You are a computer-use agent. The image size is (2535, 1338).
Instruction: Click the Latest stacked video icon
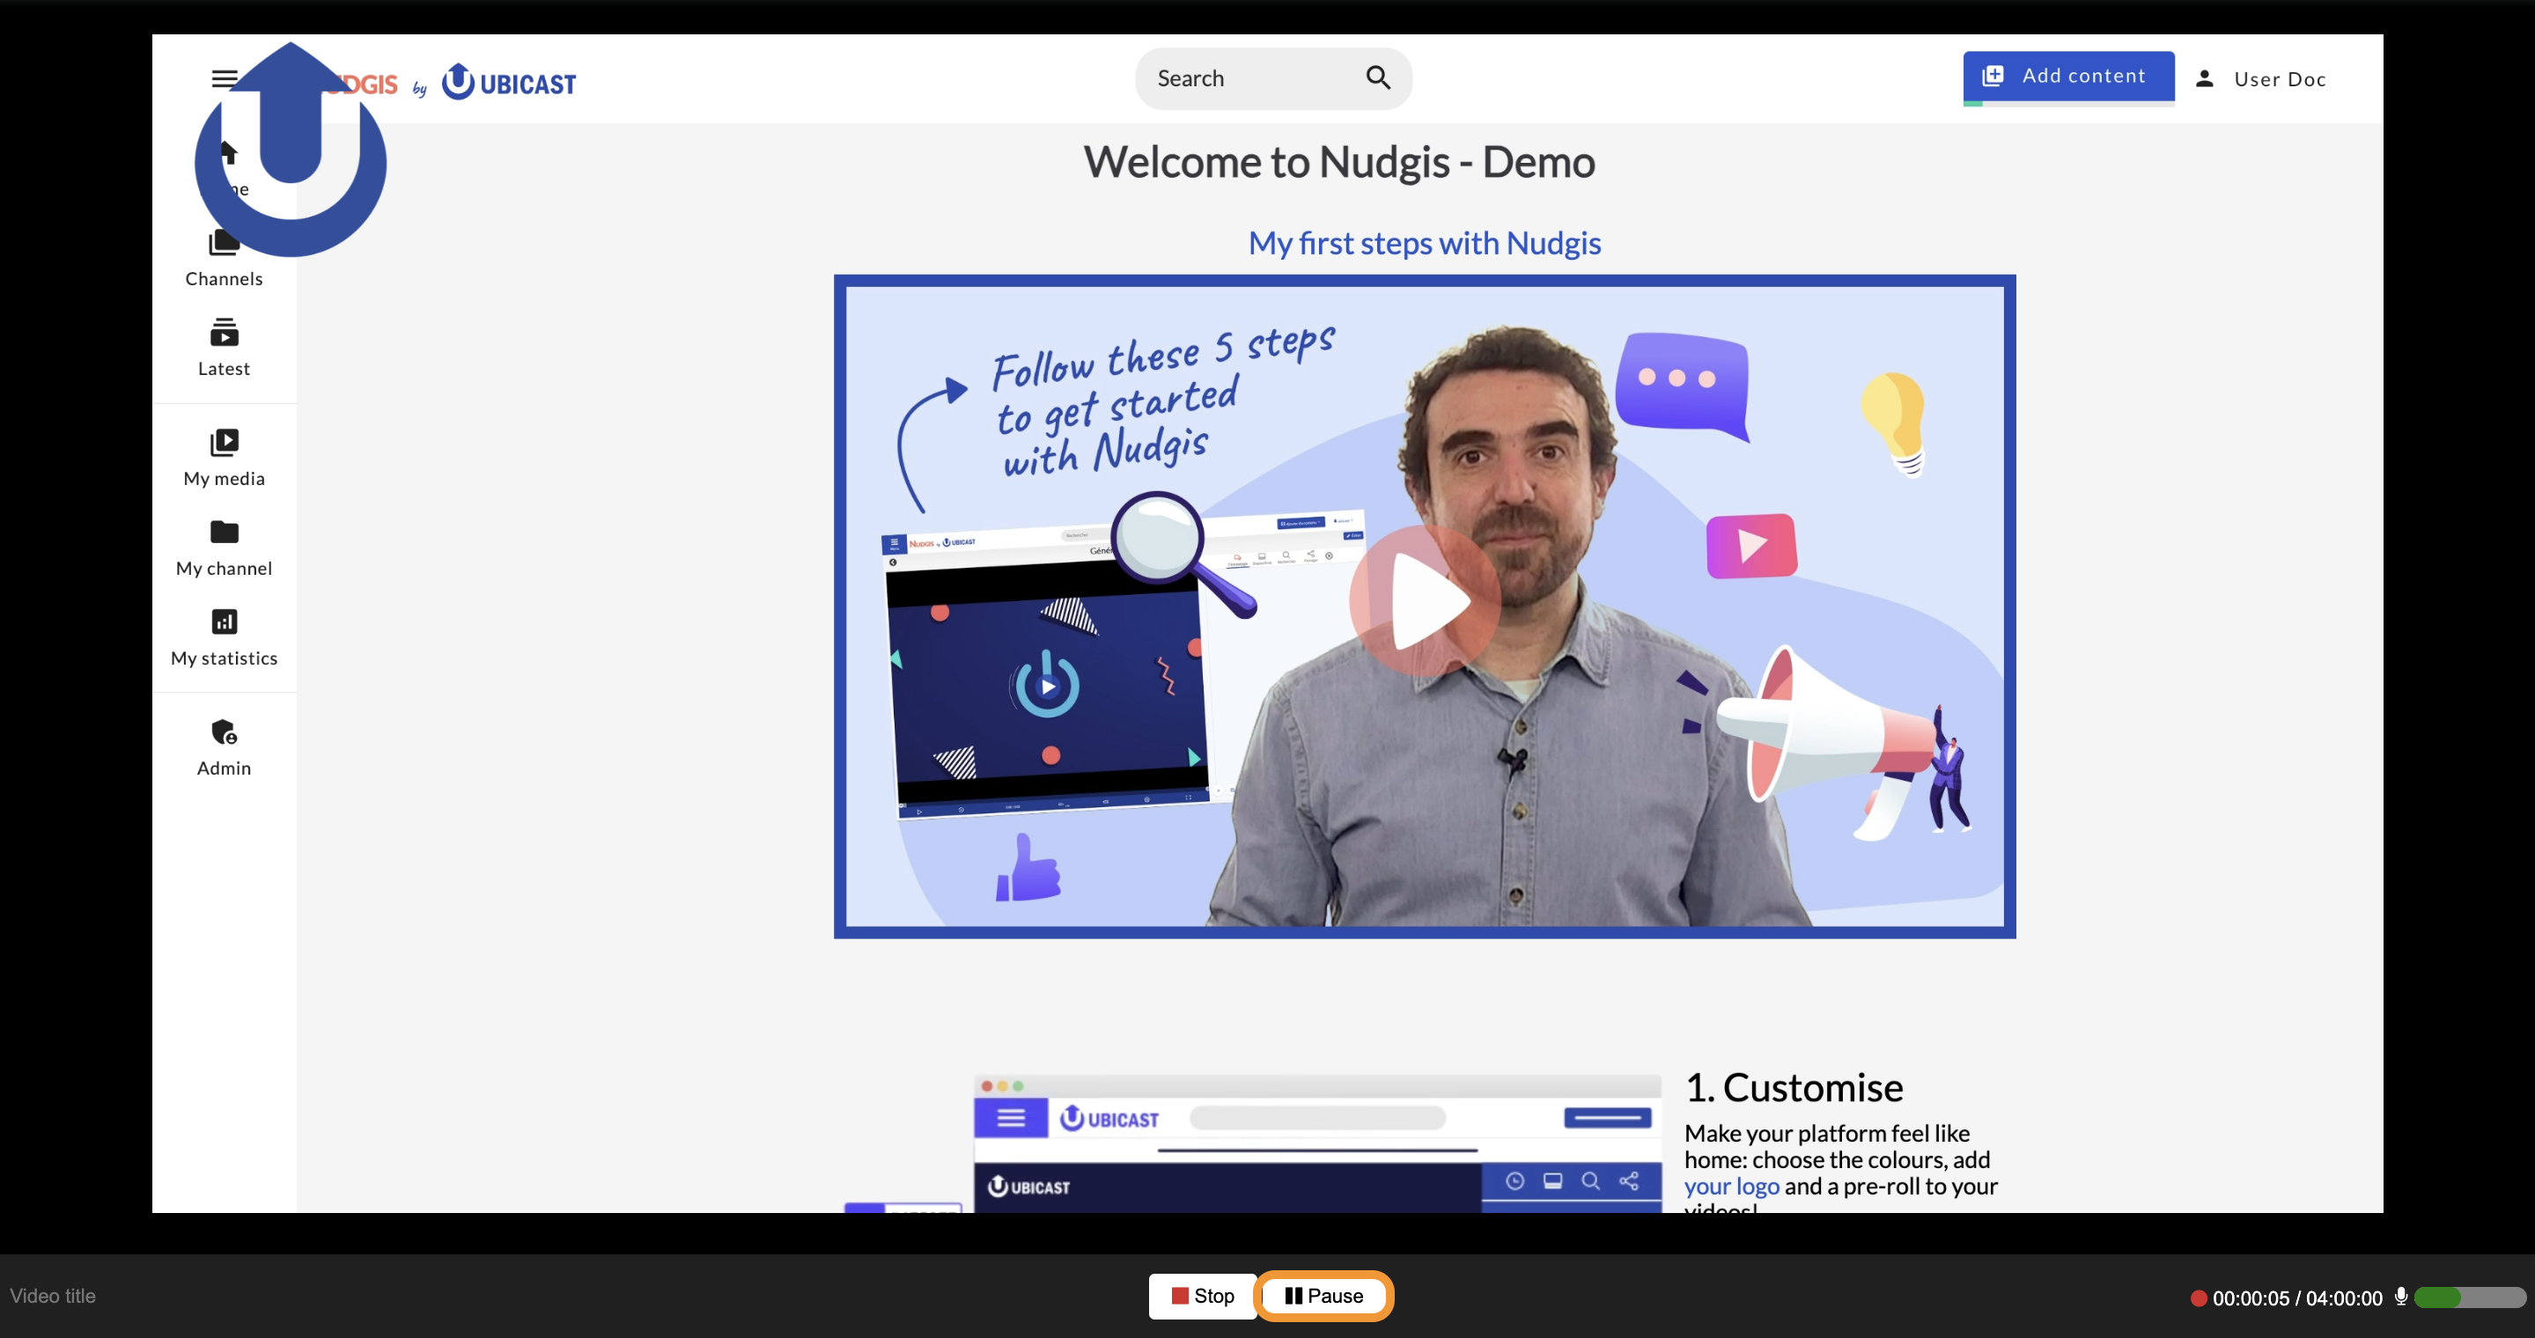coord(225,333)
